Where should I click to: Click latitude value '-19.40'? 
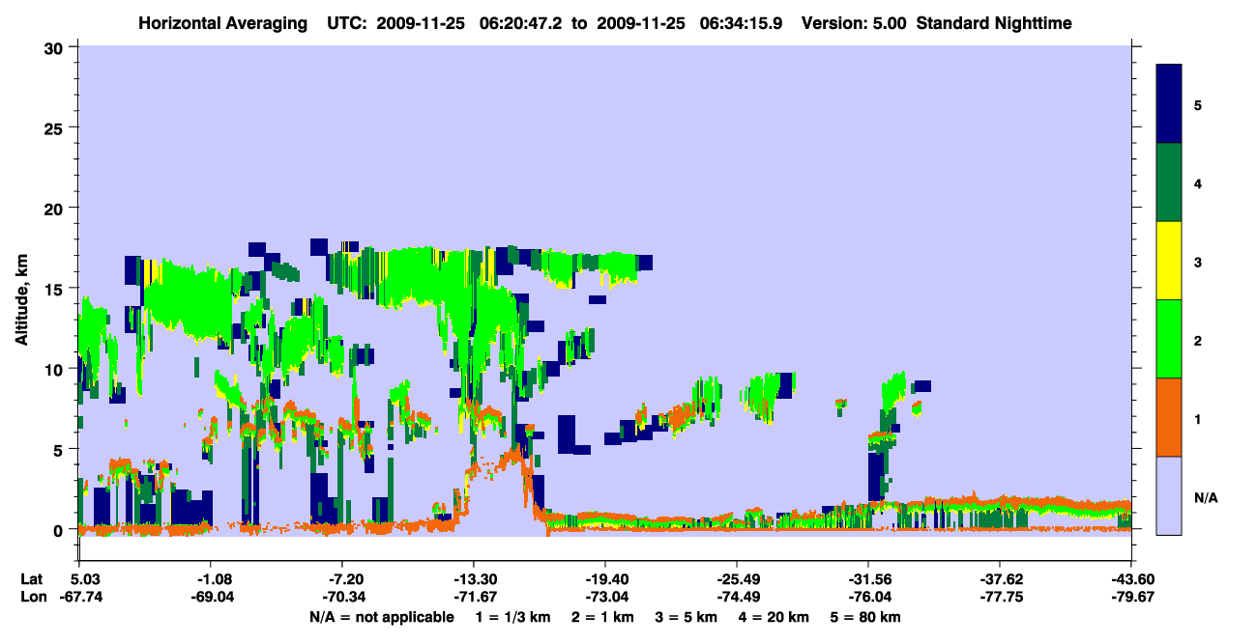605,579
